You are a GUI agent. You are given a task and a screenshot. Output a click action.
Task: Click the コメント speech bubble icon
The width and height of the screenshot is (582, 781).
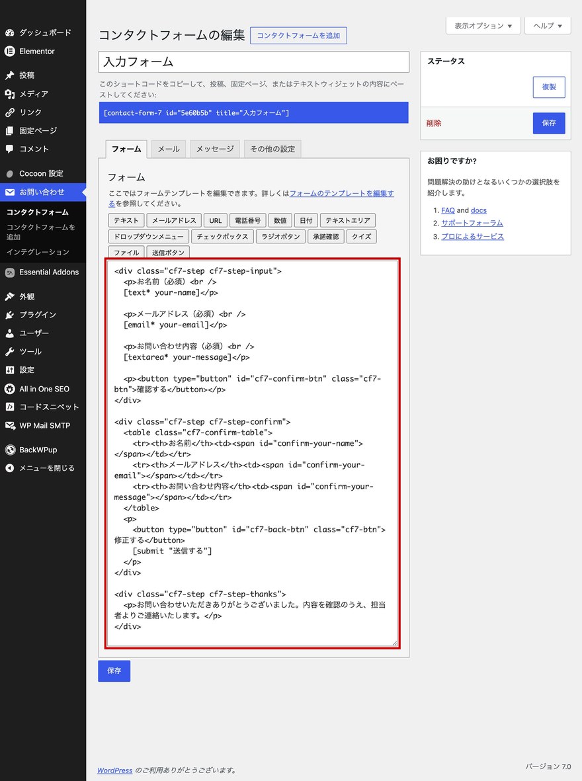click(x=9, y=149)
